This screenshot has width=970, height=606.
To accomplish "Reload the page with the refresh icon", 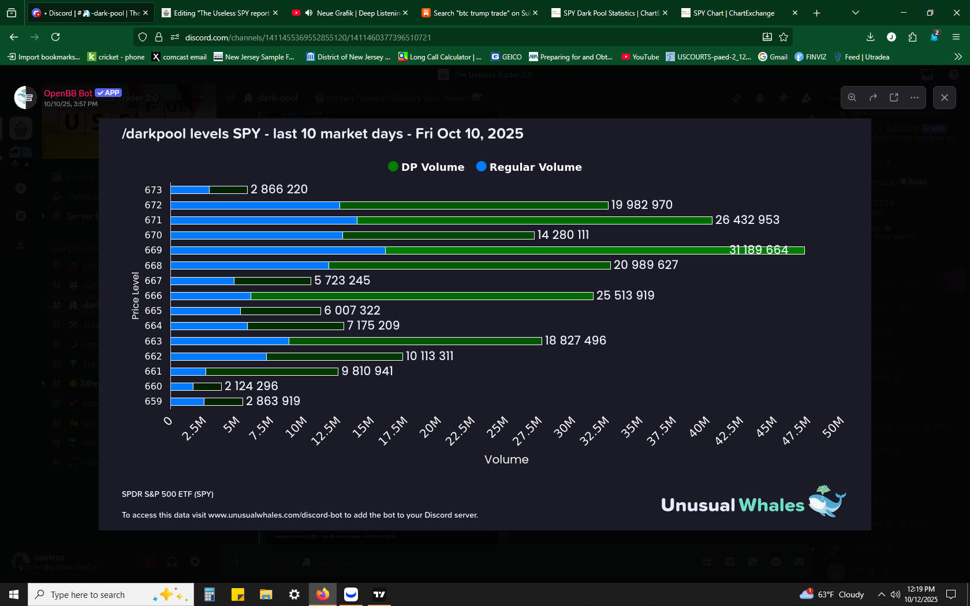I will pos(55,37).
